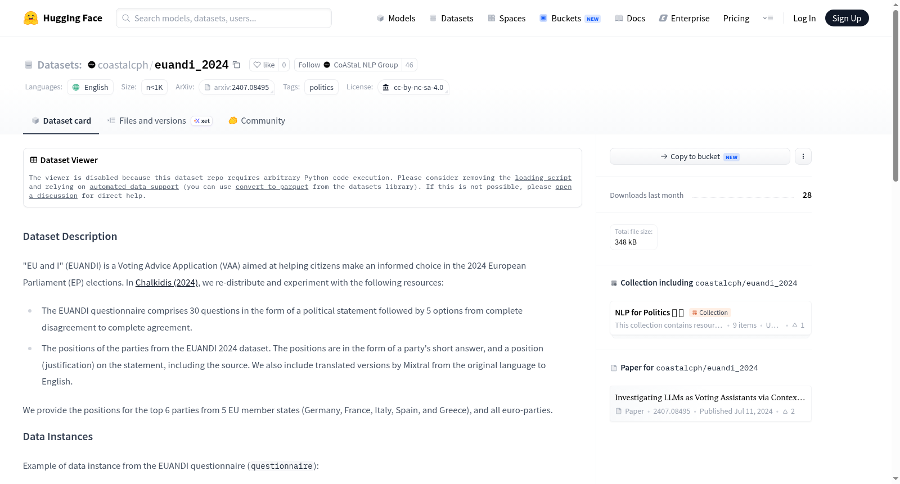Click the like button

264,65
